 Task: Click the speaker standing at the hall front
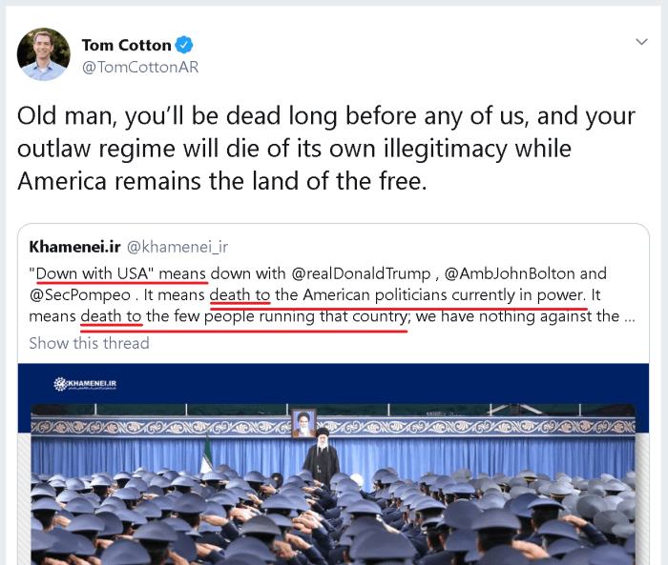click(x=320, y=459)
